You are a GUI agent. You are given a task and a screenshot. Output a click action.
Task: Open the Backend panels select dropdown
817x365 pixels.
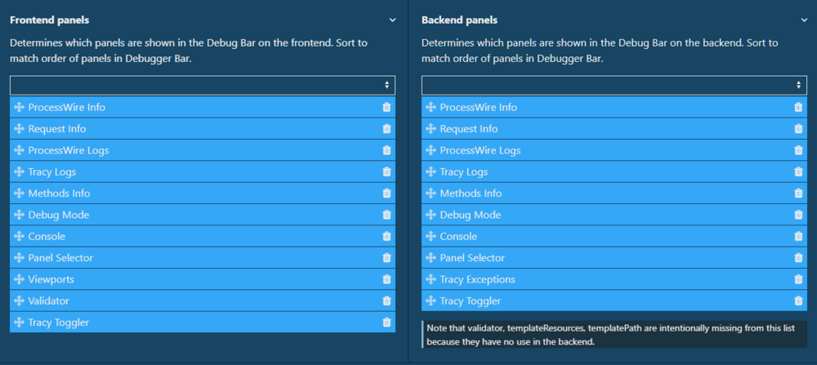[x=614, y=85]
